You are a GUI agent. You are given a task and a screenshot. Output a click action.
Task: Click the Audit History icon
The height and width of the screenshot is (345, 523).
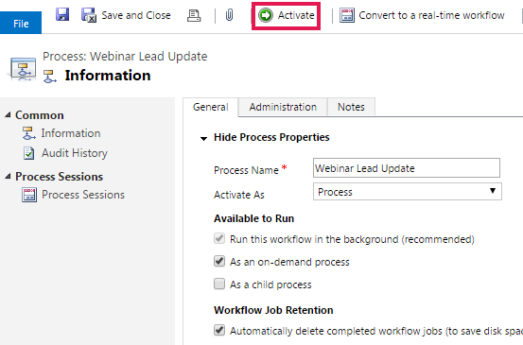pyautogui.click(x=28, y=153)
